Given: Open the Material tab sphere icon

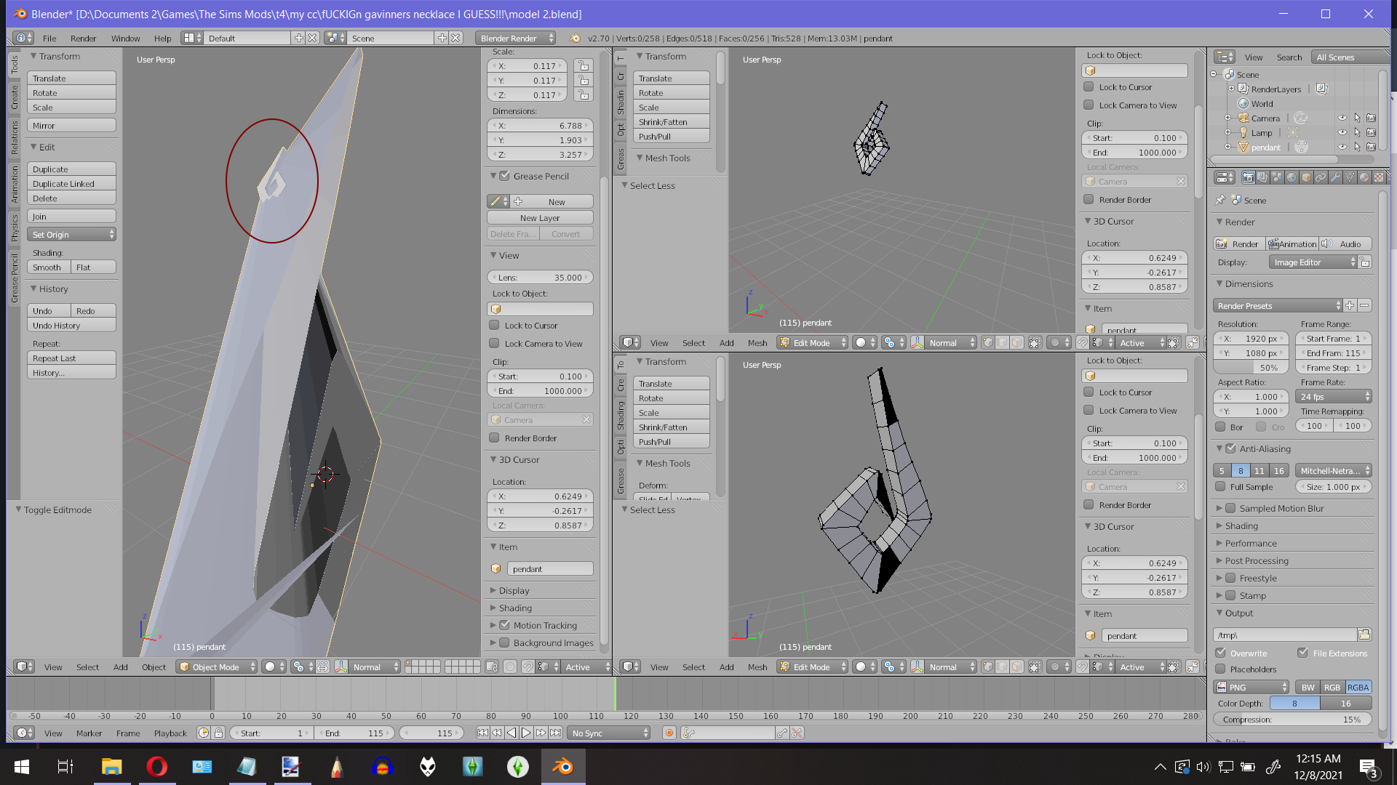Looking at the screenshot, I should pos(1364,177).
